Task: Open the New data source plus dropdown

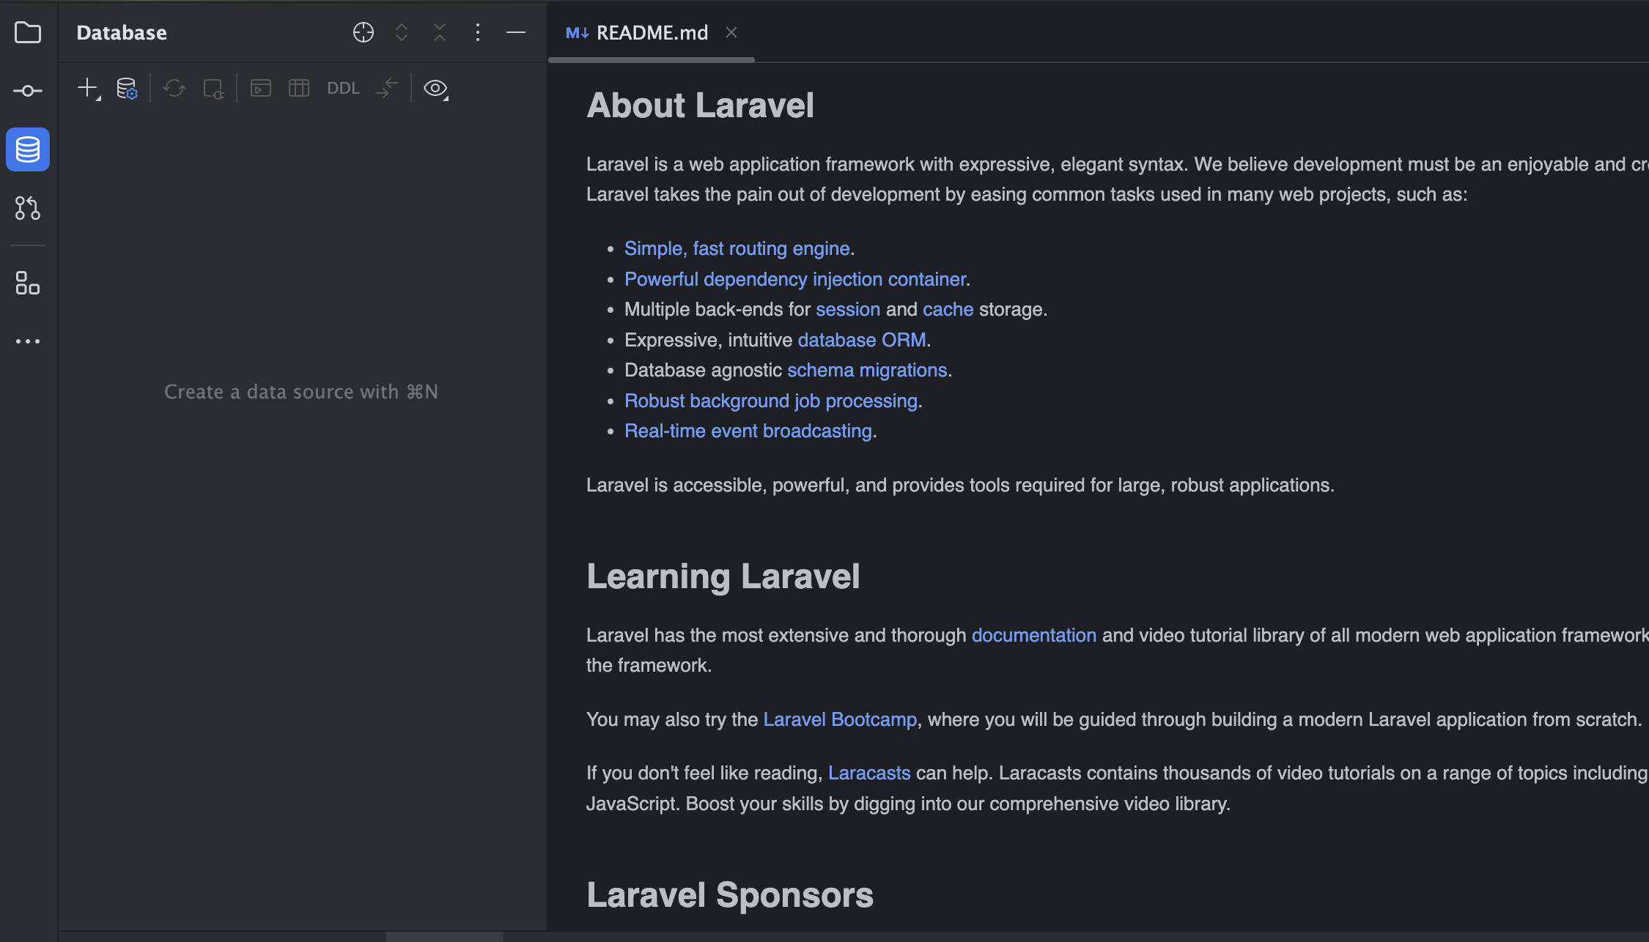Action: (88, 89)
